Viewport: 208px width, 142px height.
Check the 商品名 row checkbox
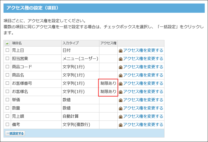point(7,75)
